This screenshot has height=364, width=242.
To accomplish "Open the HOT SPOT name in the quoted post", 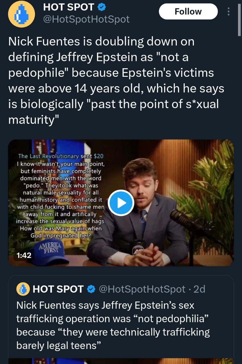I will 58,289.
